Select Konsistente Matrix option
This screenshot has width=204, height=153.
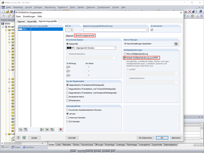[67, 97]
